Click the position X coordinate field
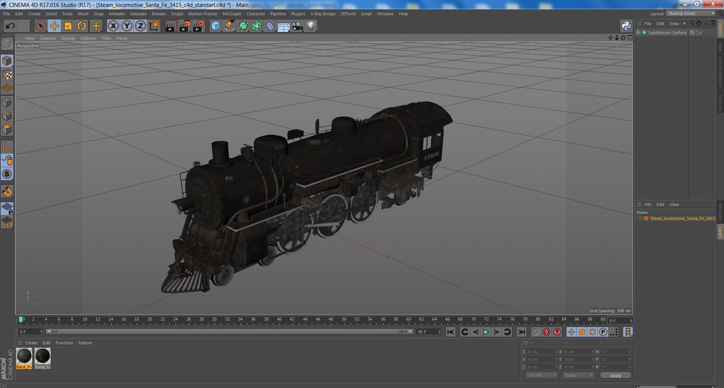The width and height of the screenshot is (724, 388). [x=542, y=352]
